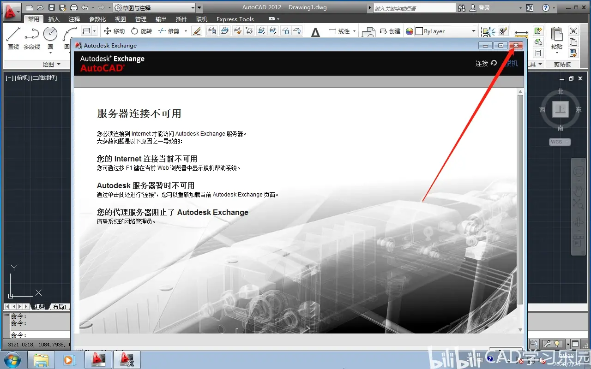Select the Line (直线) tool

coord(13,38)
